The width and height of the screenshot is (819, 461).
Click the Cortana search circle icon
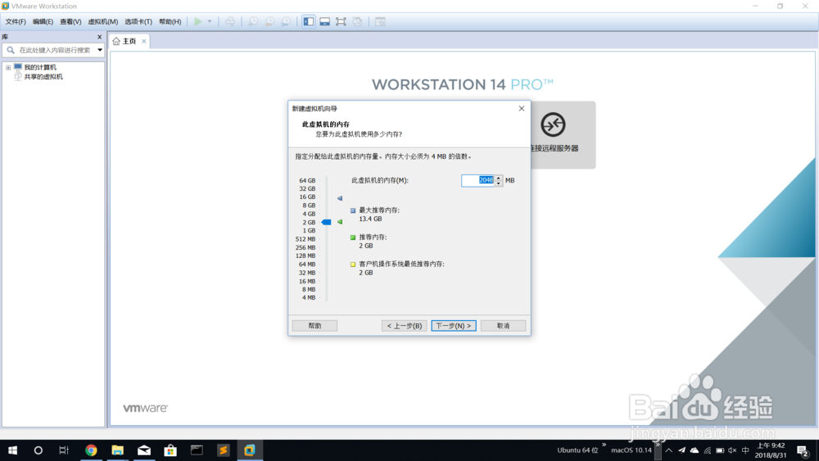coord(38,450)
